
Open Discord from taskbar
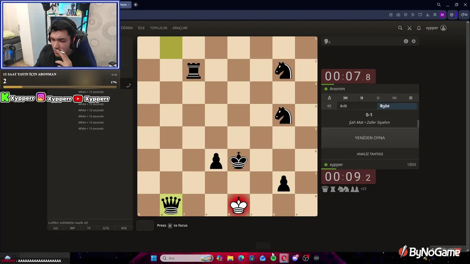coord(295,258)
